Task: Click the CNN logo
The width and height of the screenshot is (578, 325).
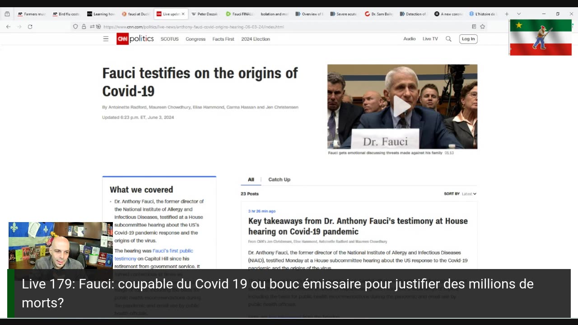Action: pos(122,39)
